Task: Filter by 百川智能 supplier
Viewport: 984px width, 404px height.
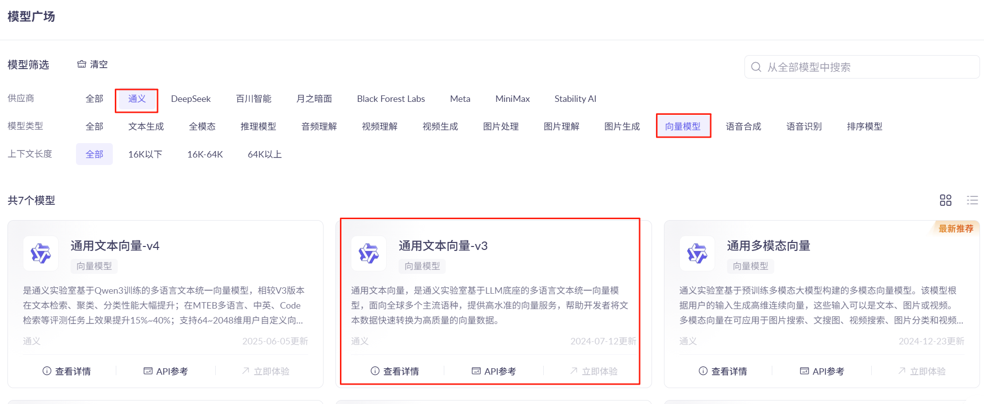Action: click(x=253, y=98)
